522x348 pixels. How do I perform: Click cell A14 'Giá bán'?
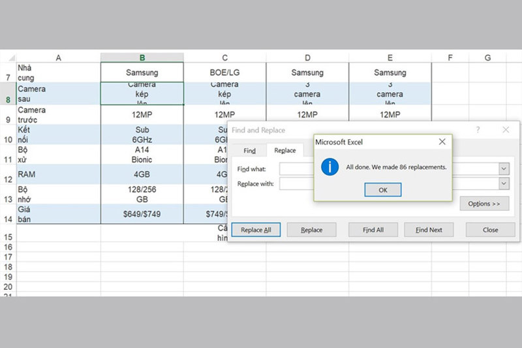click(59, 214)
